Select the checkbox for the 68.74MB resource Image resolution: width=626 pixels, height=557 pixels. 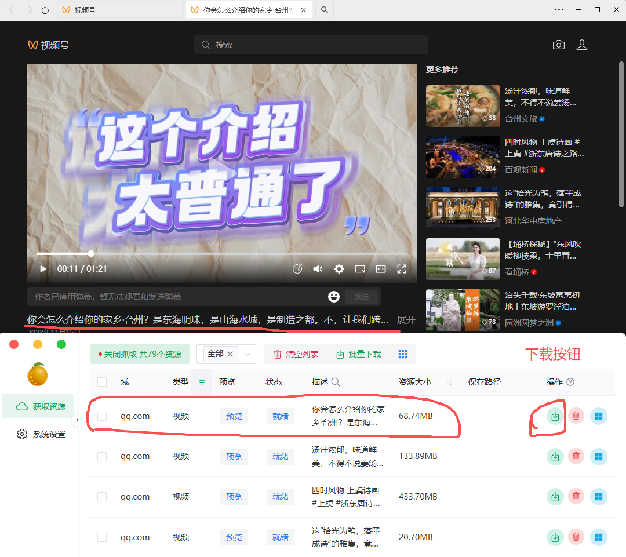[102, 416]
